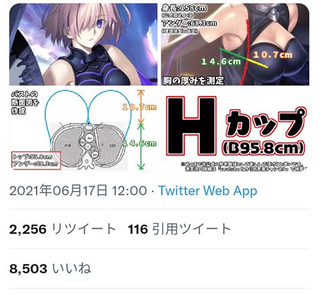
Task: View the 2,256 リツイート list
Action: [x=63, y=229]
